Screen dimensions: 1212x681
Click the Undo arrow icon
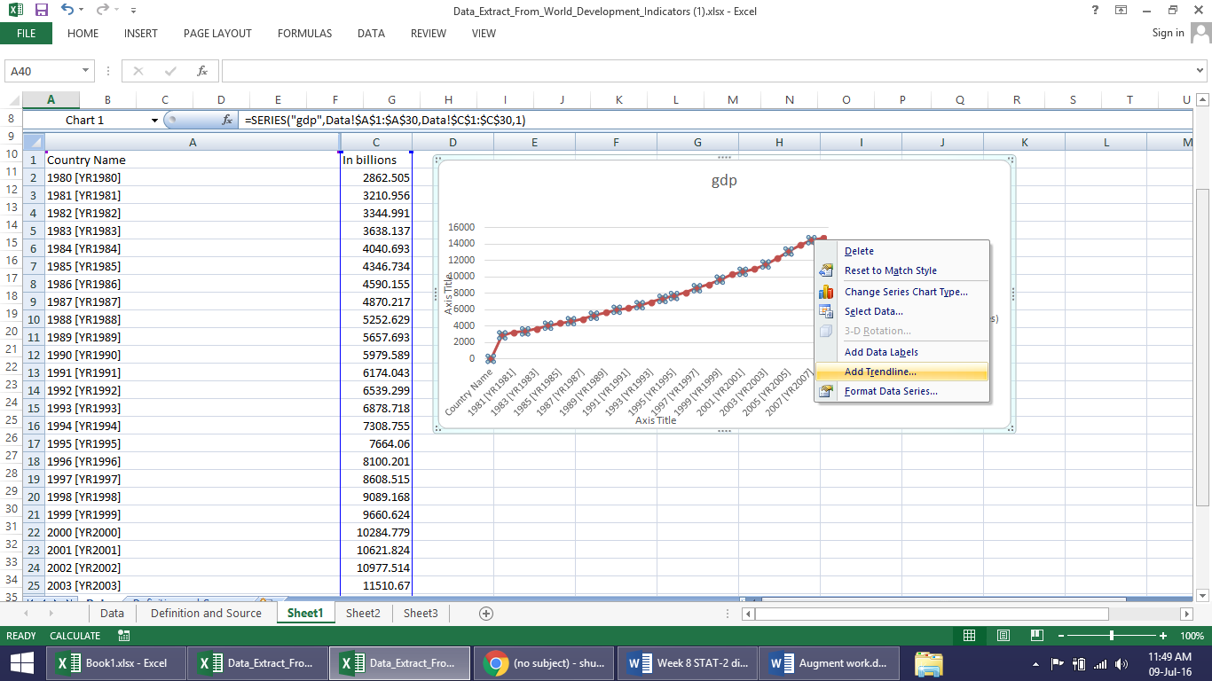pyautogui.click(x=68, y=11)
